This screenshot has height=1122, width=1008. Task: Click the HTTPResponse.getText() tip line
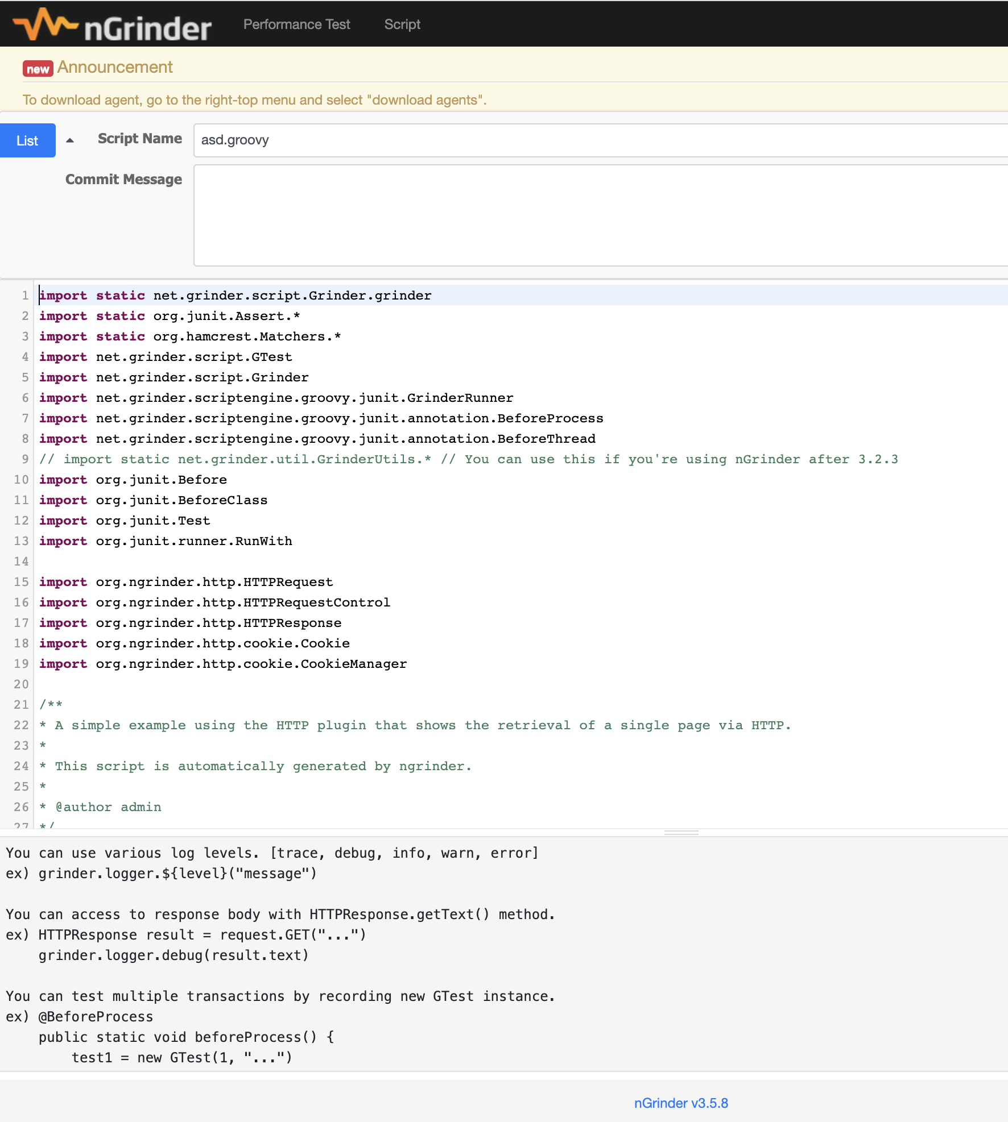(x=280, y=915)
